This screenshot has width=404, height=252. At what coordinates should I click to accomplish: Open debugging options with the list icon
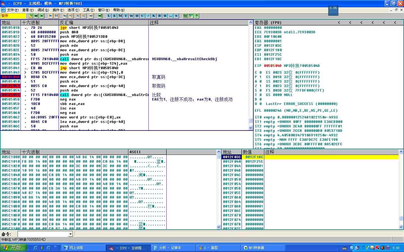(185, 16)
